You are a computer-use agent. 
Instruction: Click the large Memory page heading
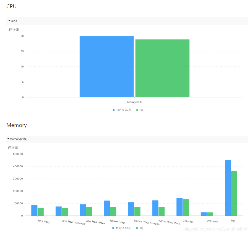point(17,125)
